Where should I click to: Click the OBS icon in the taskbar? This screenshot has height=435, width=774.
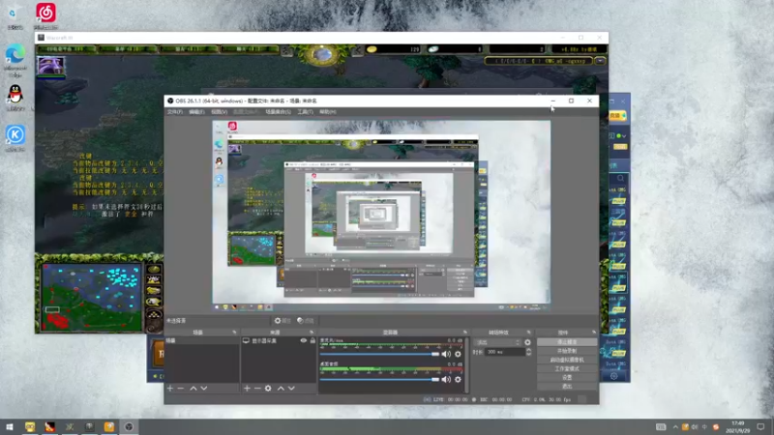(x=129, y=426)
